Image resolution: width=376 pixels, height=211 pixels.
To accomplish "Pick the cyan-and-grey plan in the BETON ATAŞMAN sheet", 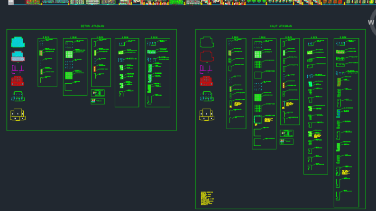I will [x=18, y=56].
